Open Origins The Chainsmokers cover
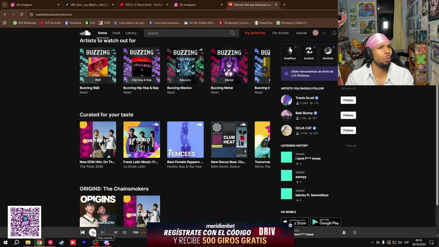The image size is (439, 247). click(98, 211)
